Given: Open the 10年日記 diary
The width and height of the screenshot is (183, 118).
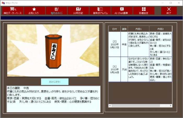Looking at the screenshot, I should point(78,11).
